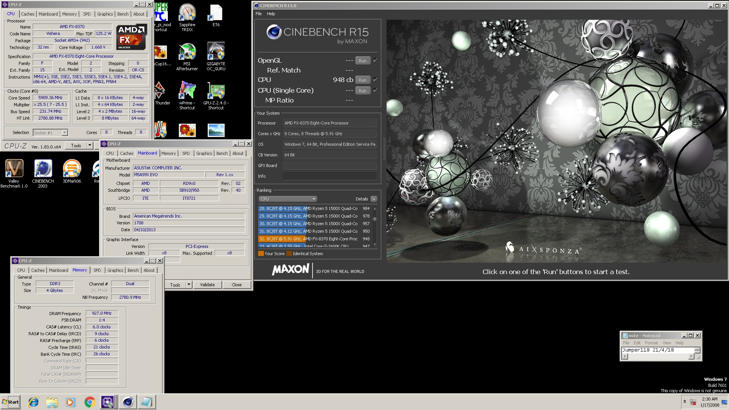Click the Core Speed value 5909.36 MHz
The image size is (729, 410).
(50, 98)
